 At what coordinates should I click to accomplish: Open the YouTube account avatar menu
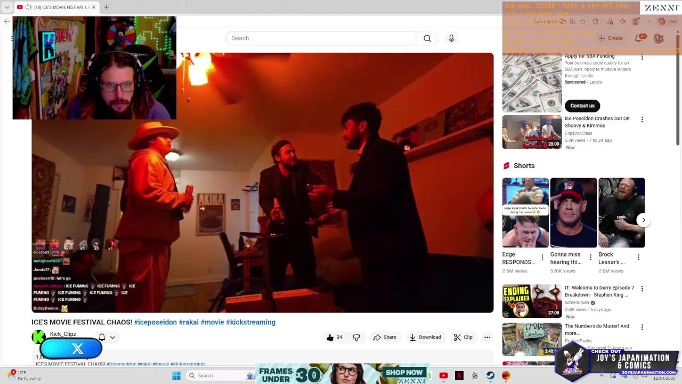click(x=659, y=38)
